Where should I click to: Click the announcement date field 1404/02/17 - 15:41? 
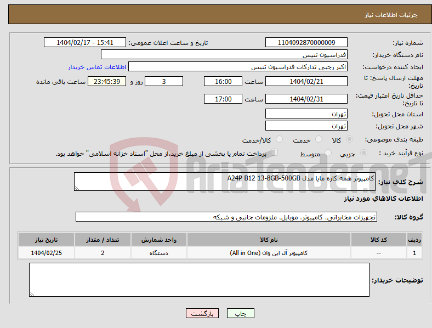click(x=85, y=42)
